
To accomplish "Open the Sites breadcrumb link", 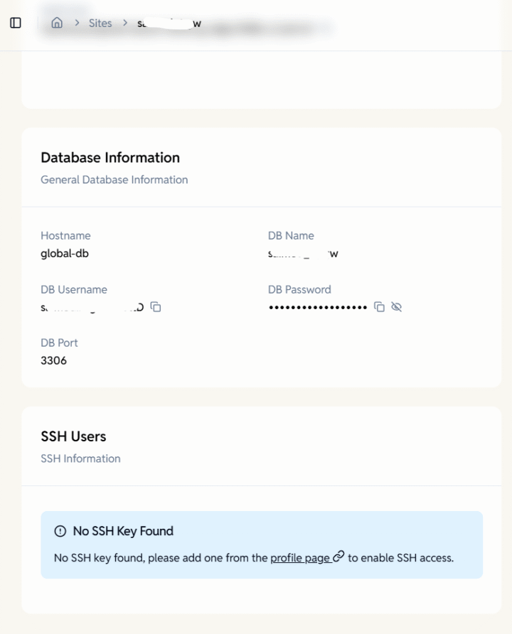I will 100,23.
